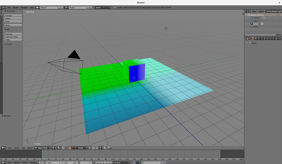The height and width of the screenshot is (164, 282).
Task: Click the camera data icon beside Camera
Action: pos(264,18)
